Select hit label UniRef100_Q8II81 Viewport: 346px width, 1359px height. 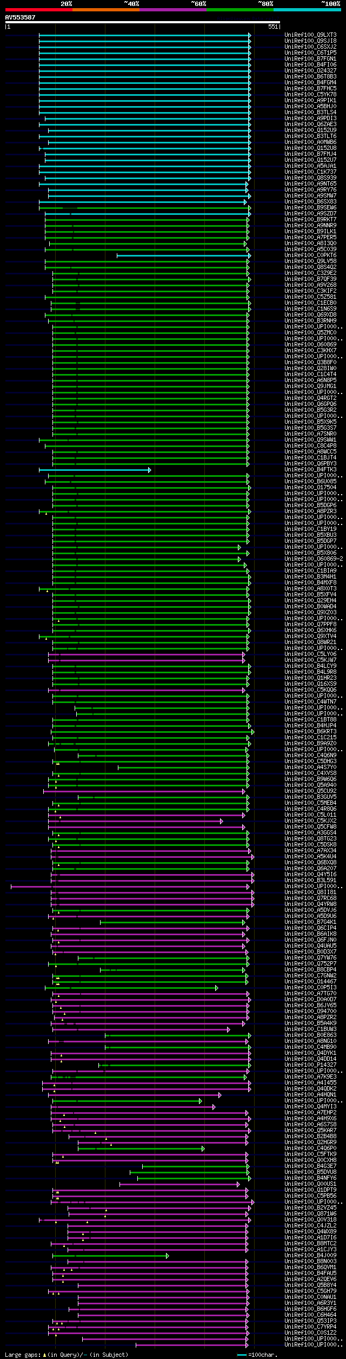click(310, 892)
